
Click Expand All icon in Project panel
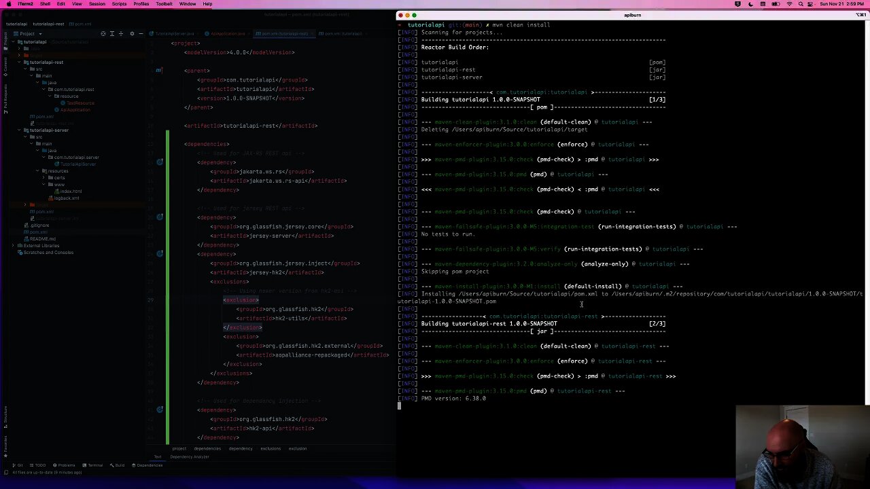click(x=113, y=33)
